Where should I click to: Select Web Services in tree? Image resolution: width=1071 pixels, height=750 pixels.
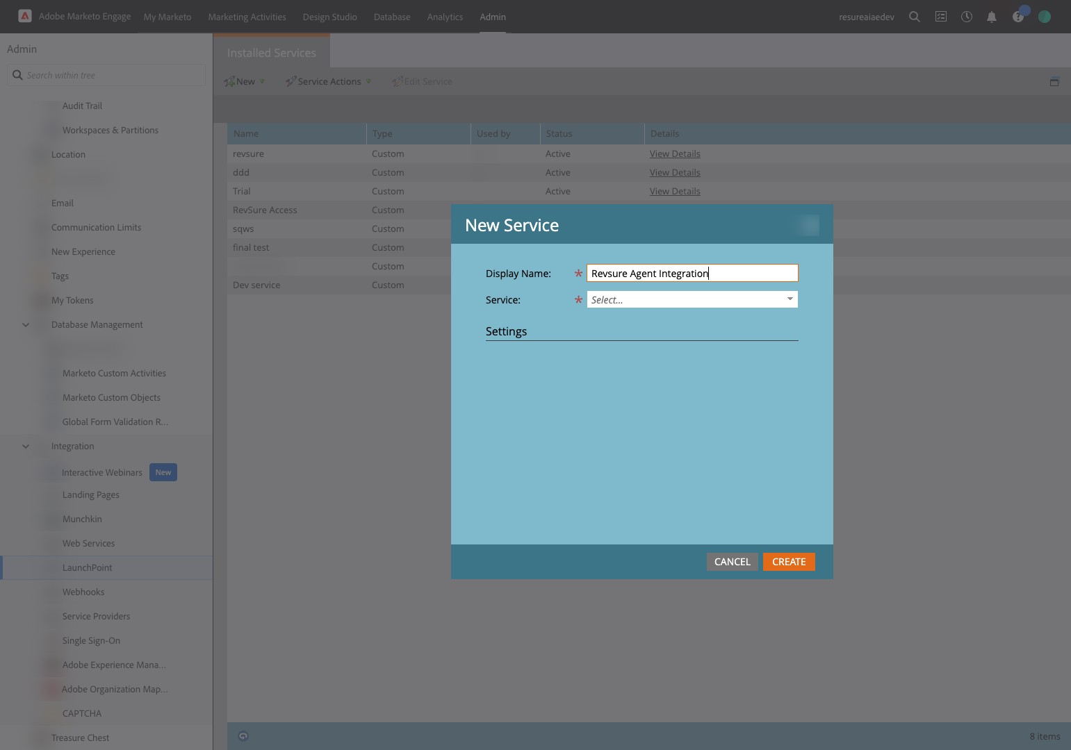(x=88, y=543)
